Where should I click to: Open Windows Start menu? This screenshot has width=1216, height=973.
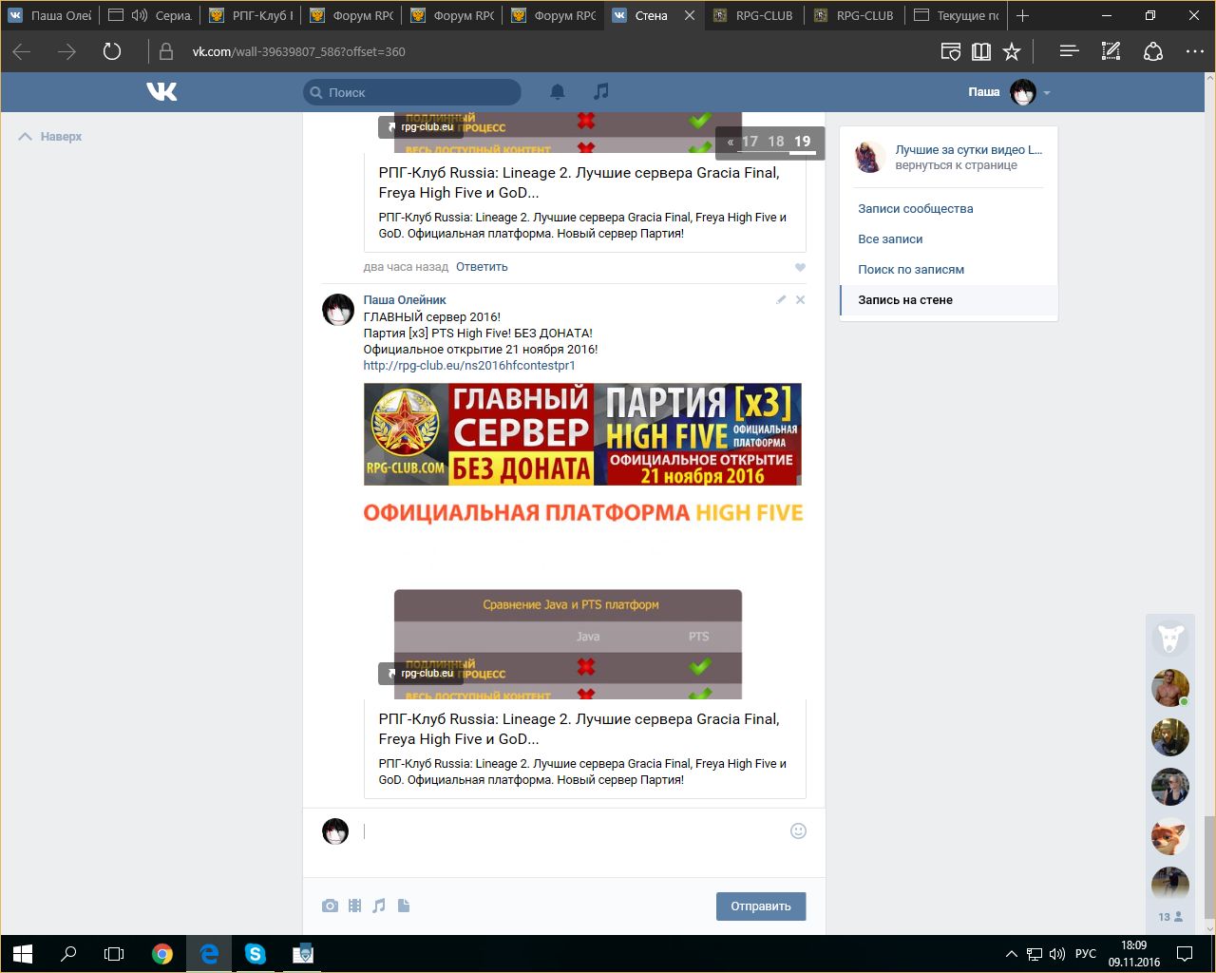coord(23,953)
